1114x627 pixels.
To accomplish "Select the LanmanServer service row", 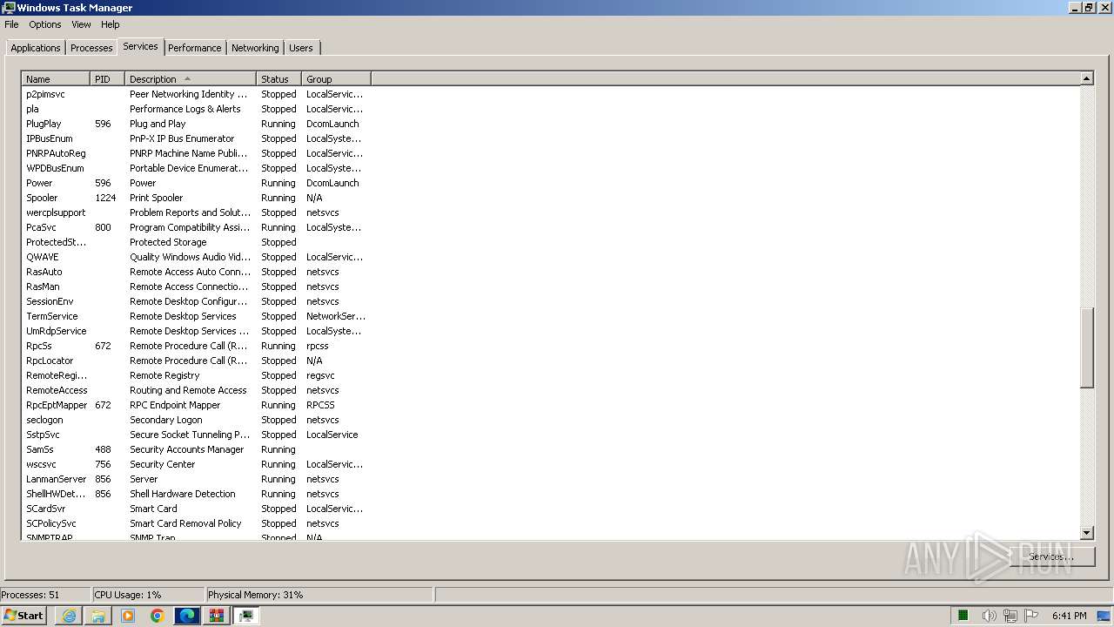I will tap(197, 479).
